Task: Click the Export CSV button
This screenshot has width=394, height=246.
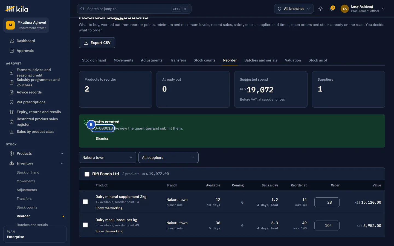Action: 97,43
